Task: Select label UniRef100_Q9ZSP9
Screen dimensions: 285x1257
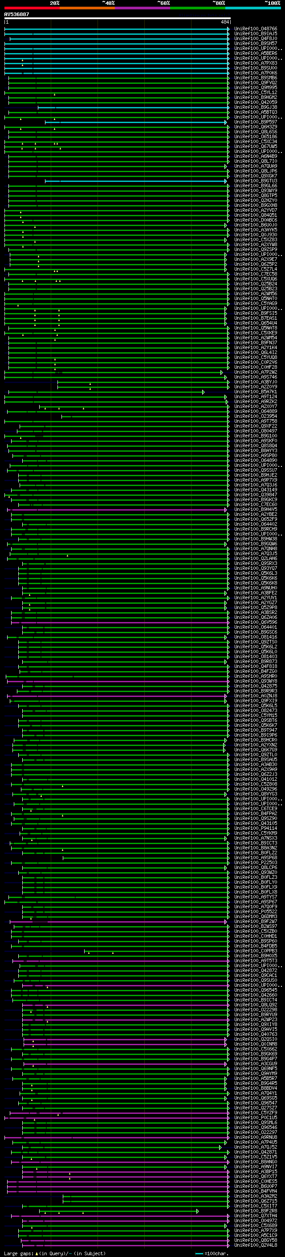Action: [x=256, y=249]
